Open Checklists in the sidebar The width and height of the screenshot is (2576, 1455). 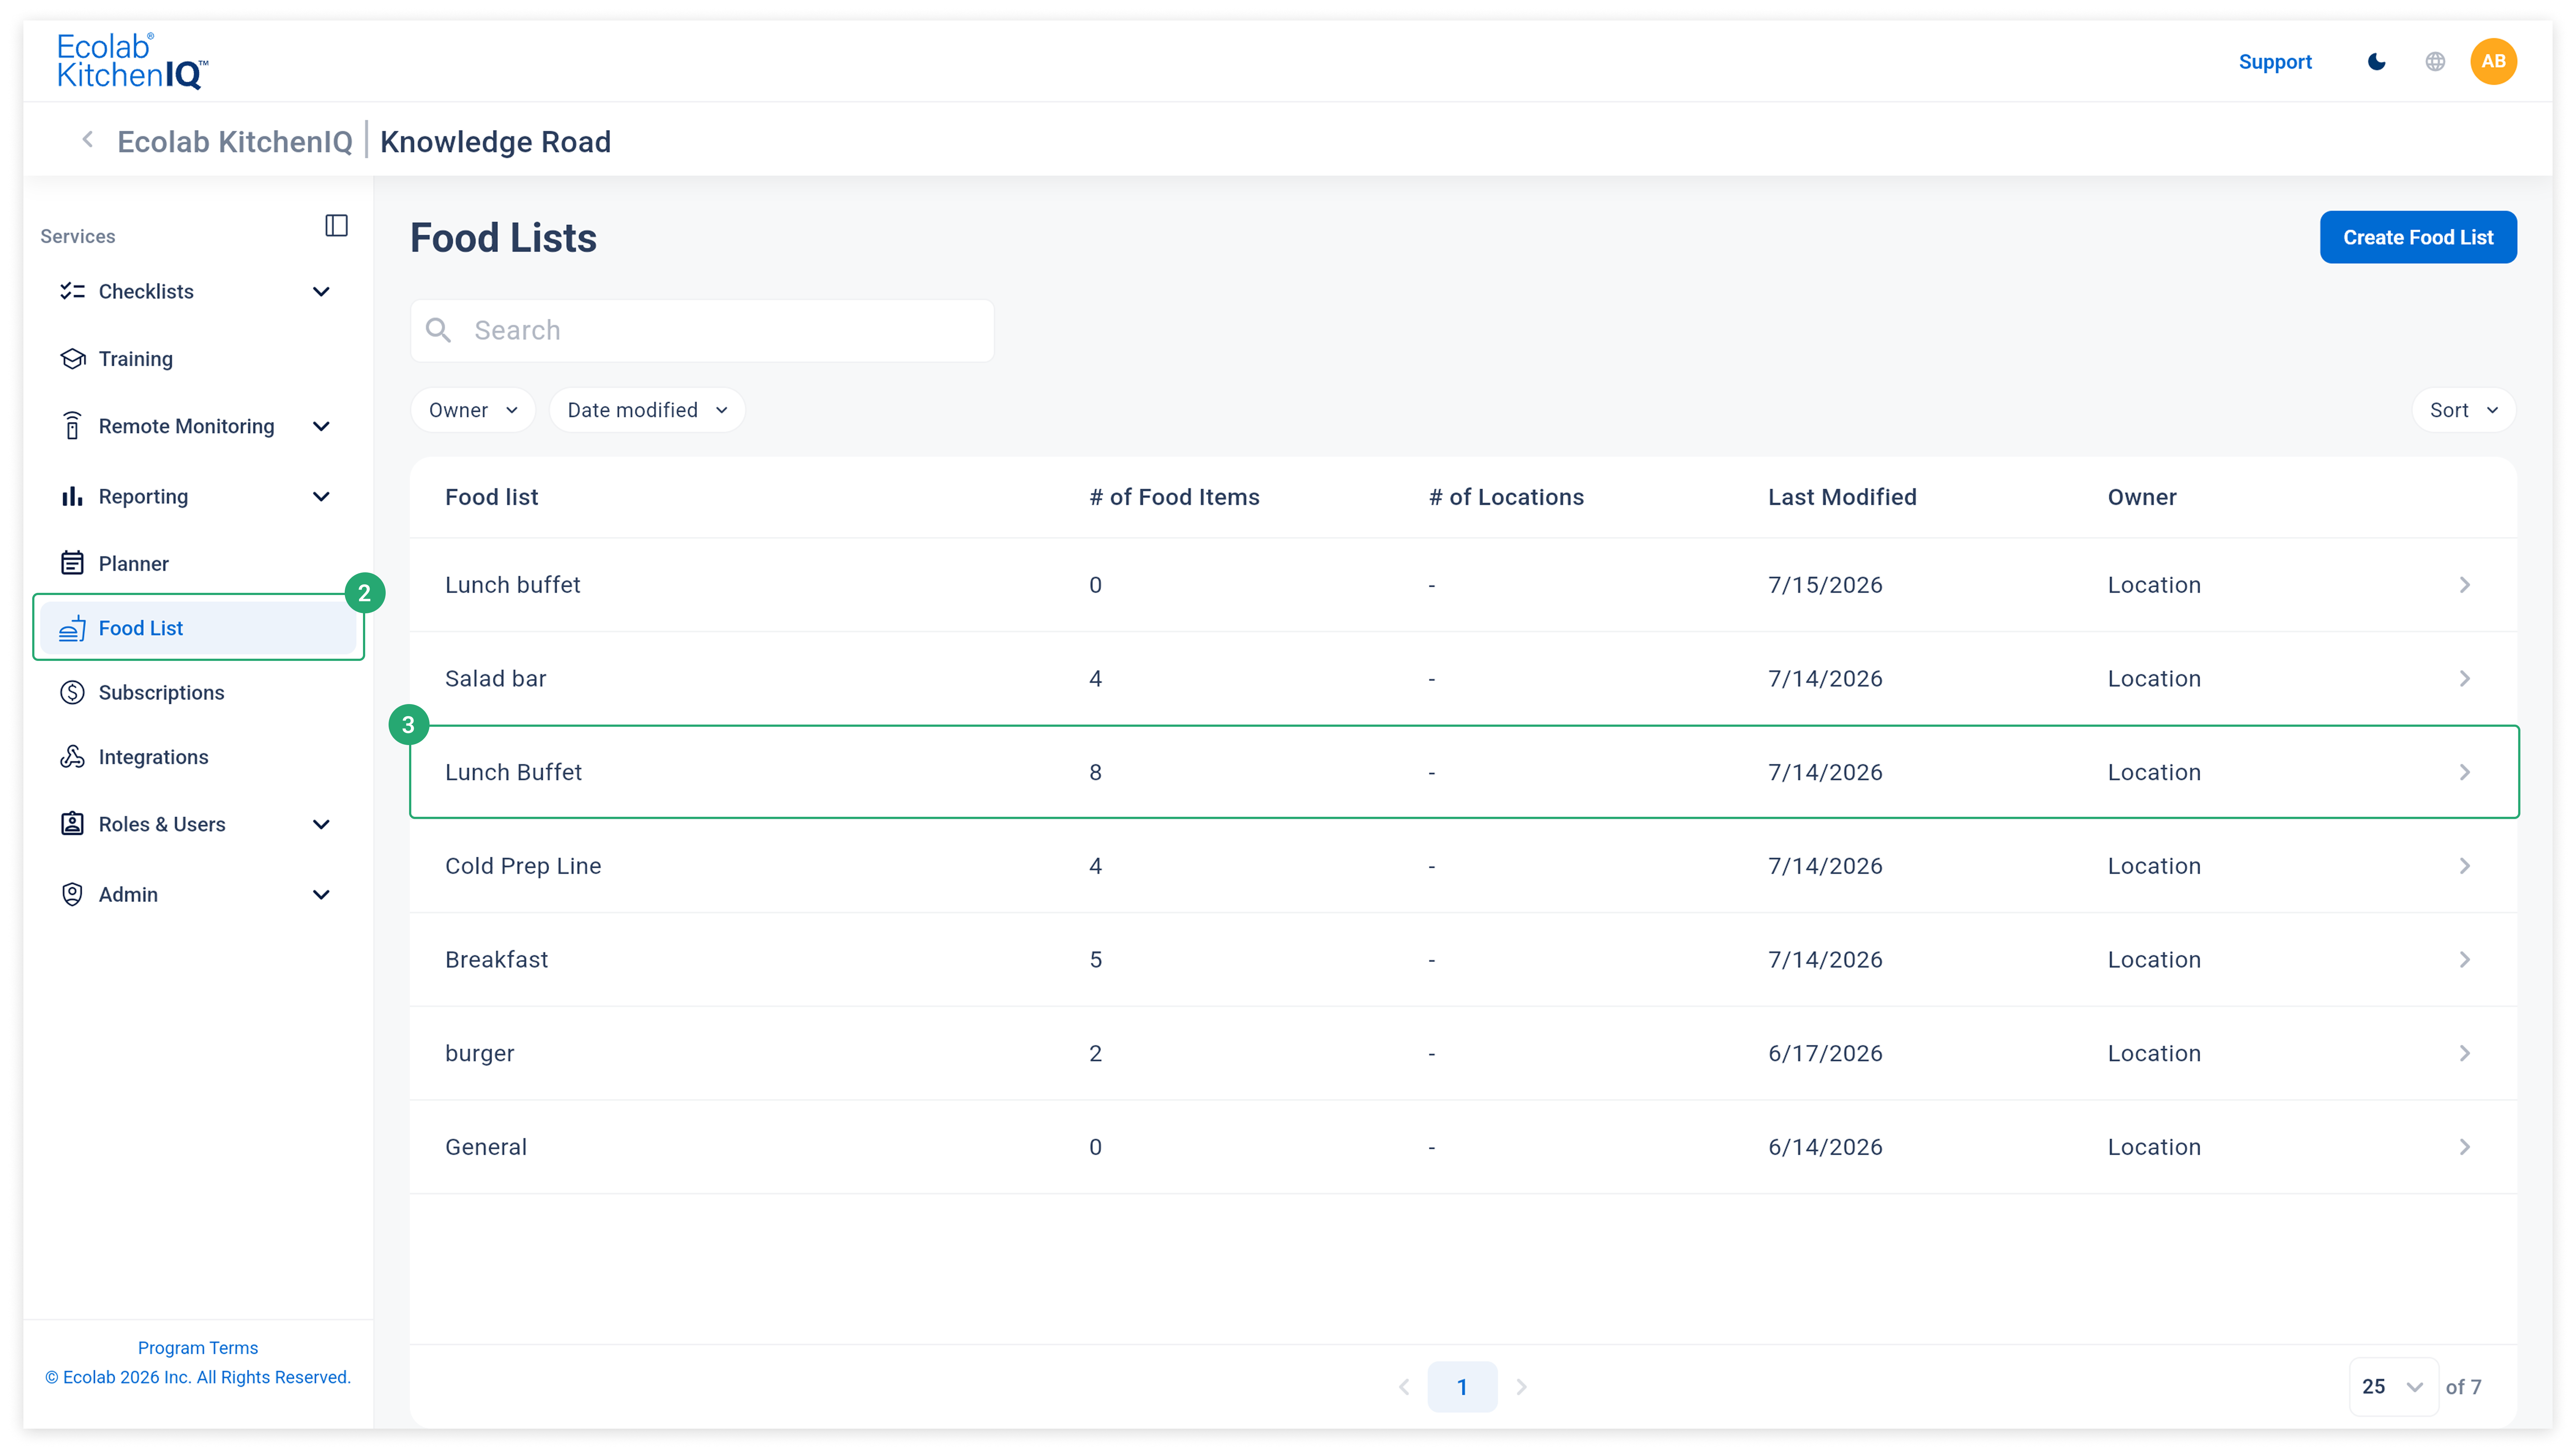click(146, 292)
